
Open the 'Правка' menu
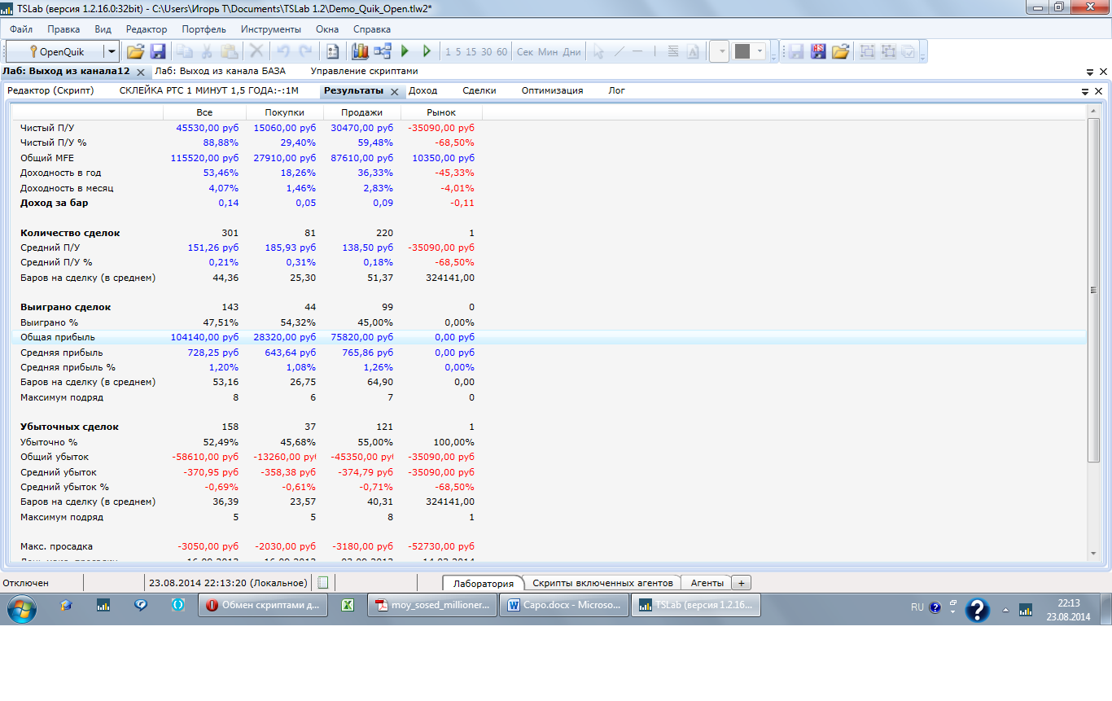(x=63, y=29)
